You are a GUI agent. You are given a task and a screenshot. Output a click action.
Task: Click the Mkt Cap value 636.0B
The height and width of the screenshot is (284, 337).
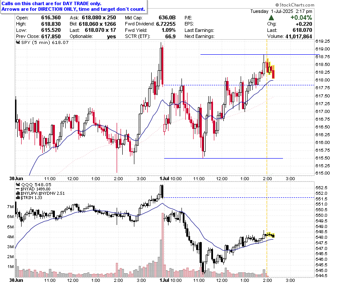[x=167, y=18]
